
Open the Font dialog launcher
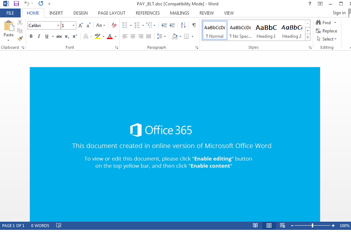point(117,47)
